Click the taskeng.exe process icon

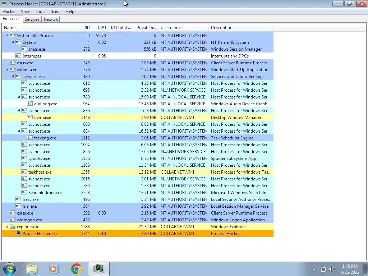(30, 138)
